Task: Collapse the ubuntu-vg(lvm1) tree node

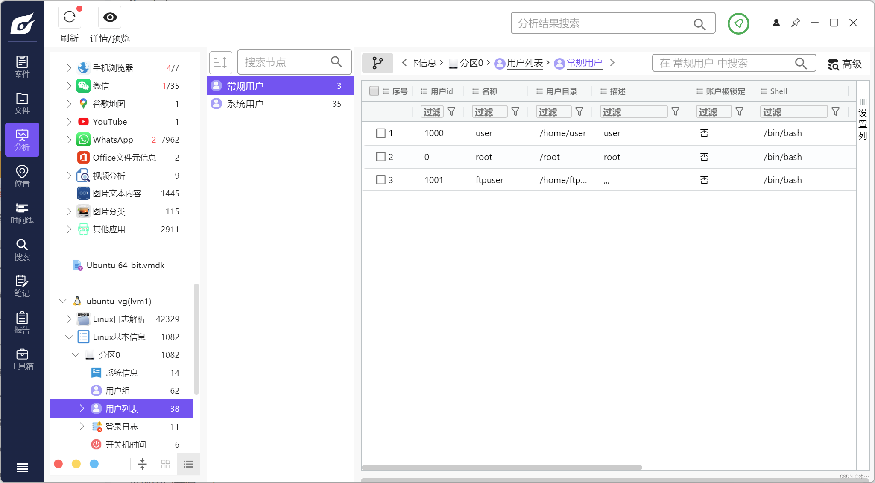Action: (x=63, y=301)
